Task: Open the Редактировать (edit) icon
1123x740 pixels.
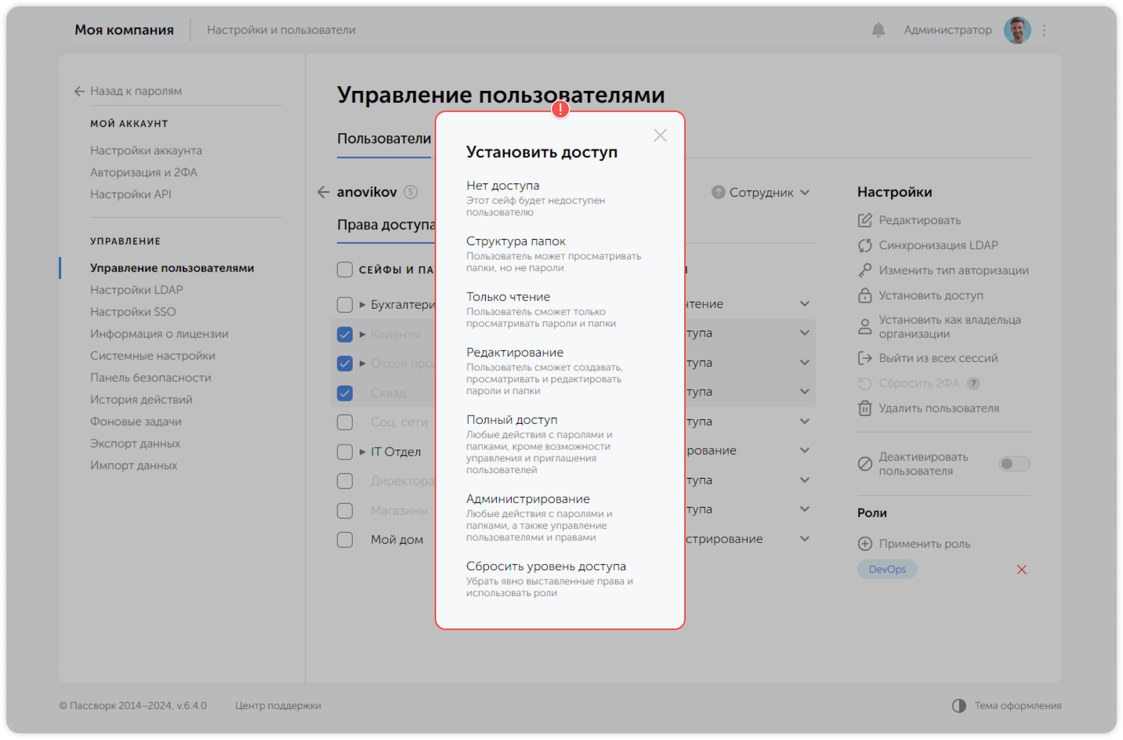Action: pos(866,220)
